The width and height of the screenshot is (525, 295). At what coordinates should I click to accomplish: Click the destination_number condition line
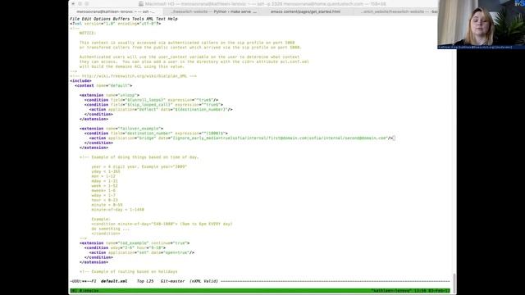tap(156, 133)
